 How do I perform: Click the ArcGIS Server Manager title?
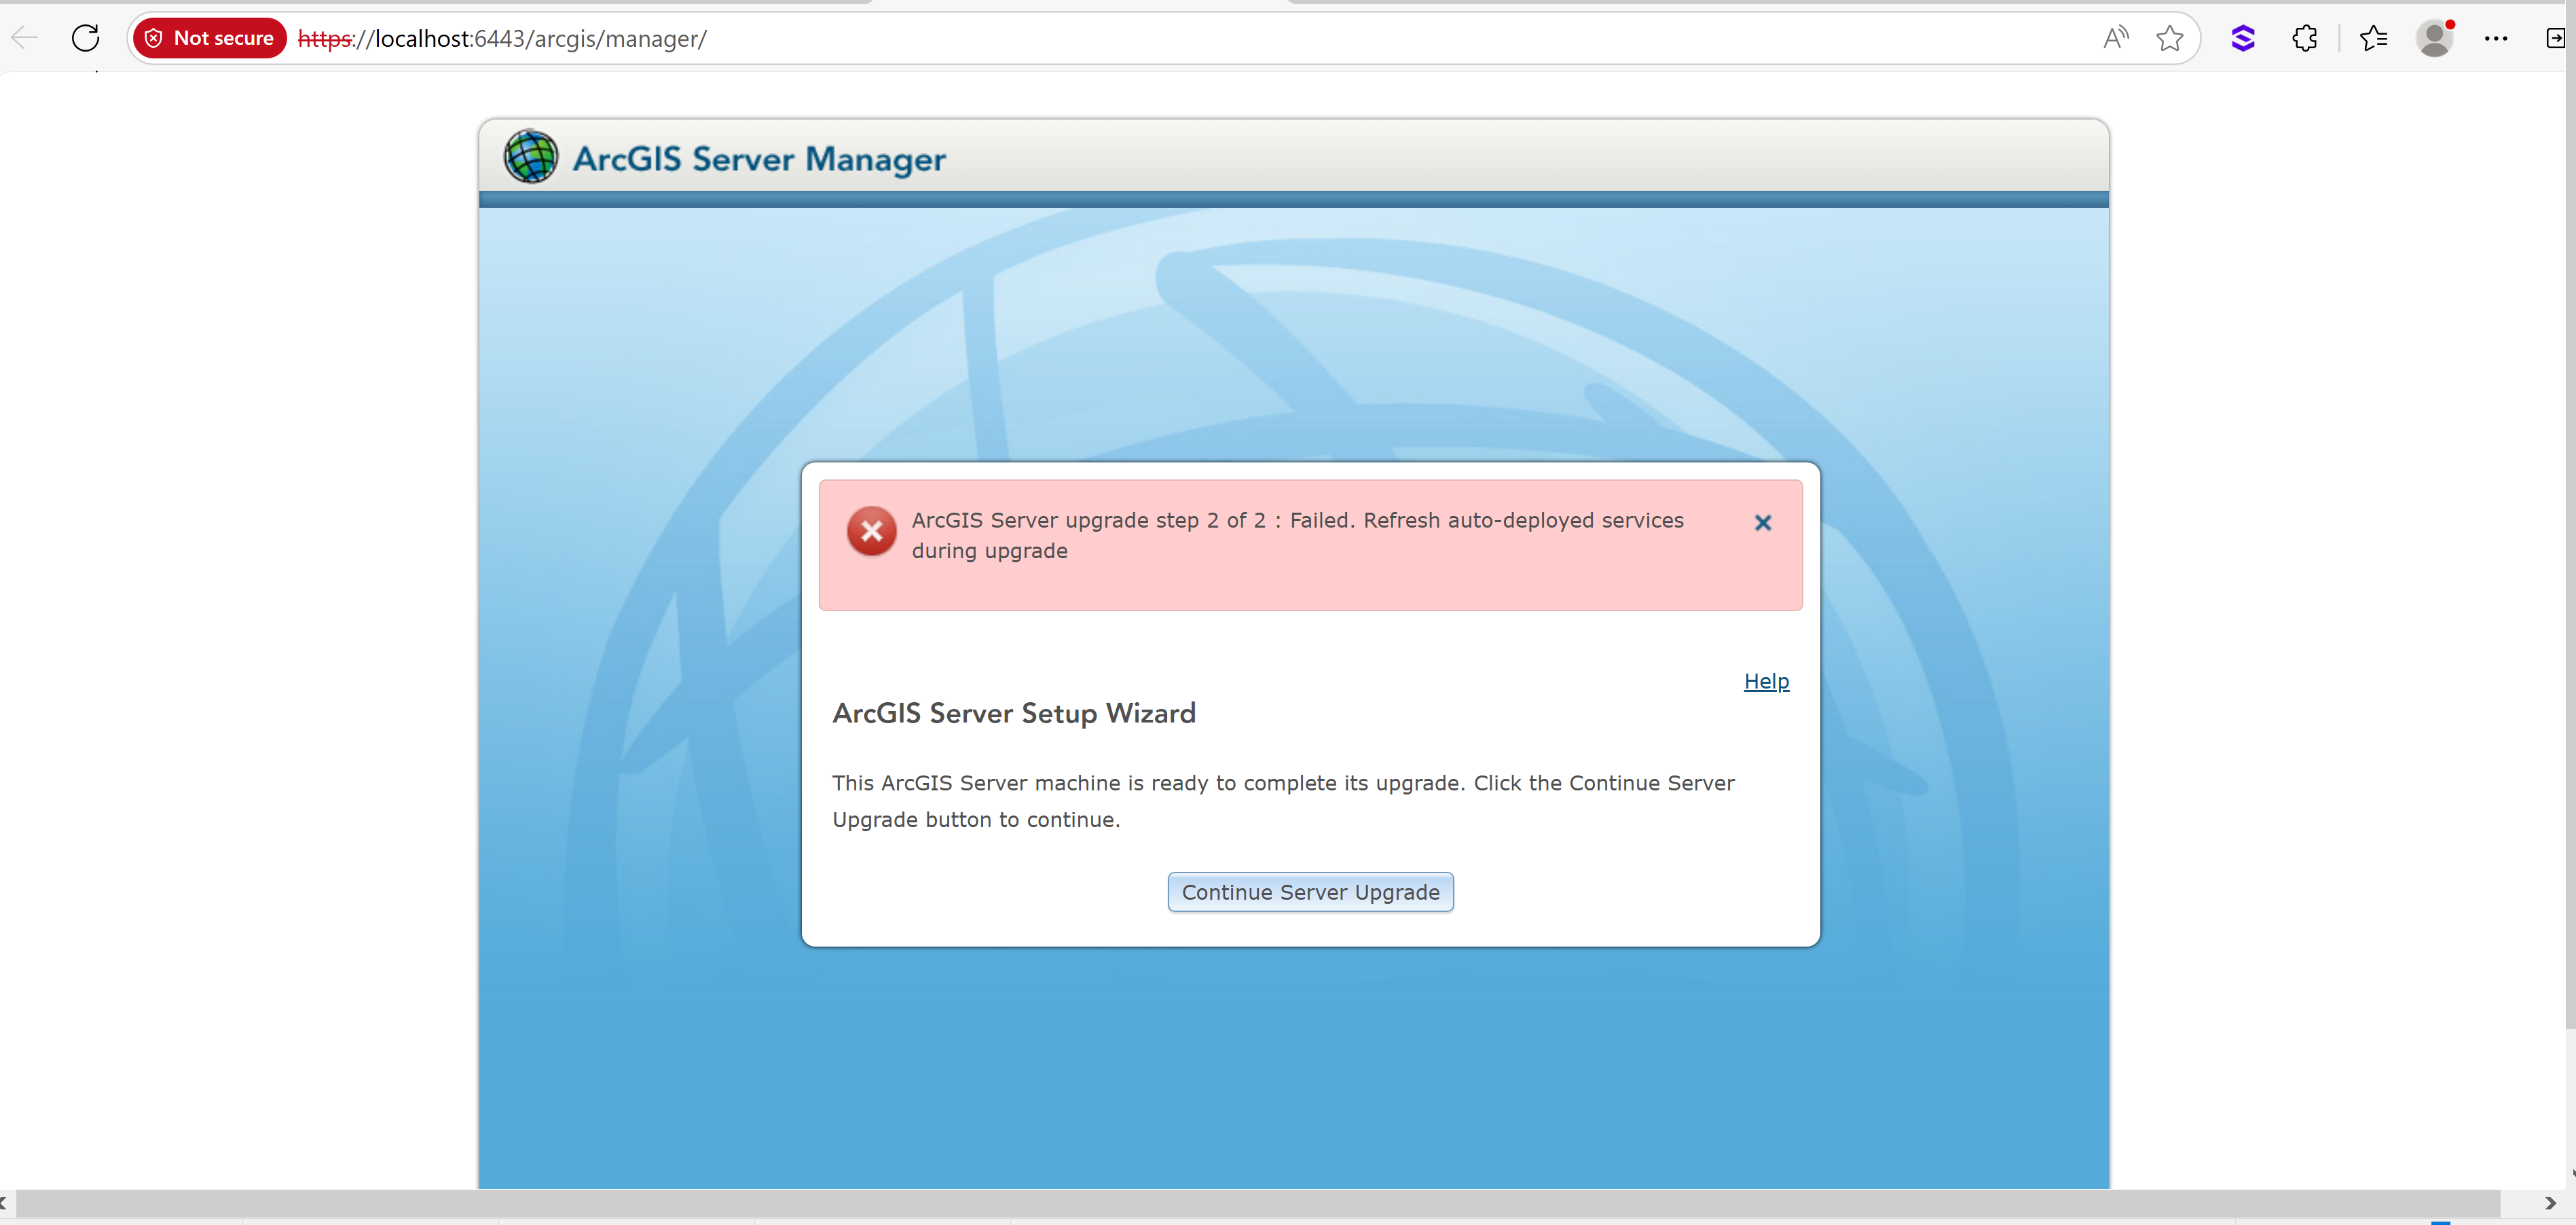[759, 159]
